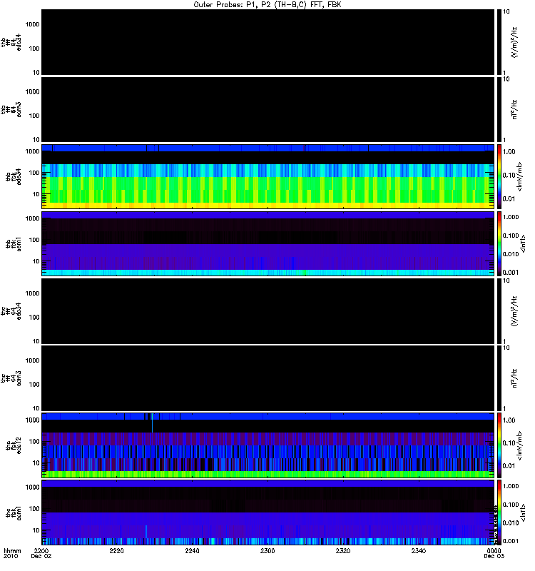
Task: Select the 2200 time tick label
Action: 41,550
